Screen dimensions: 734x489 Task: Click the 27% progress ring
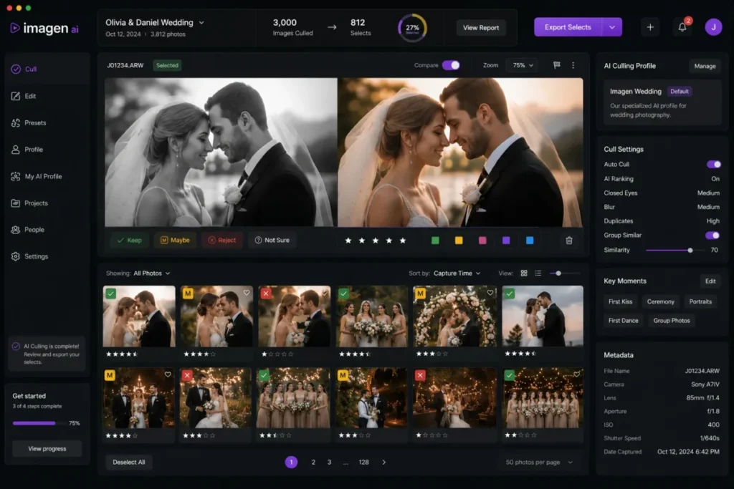pyautogui.click(x=412, y=28)
